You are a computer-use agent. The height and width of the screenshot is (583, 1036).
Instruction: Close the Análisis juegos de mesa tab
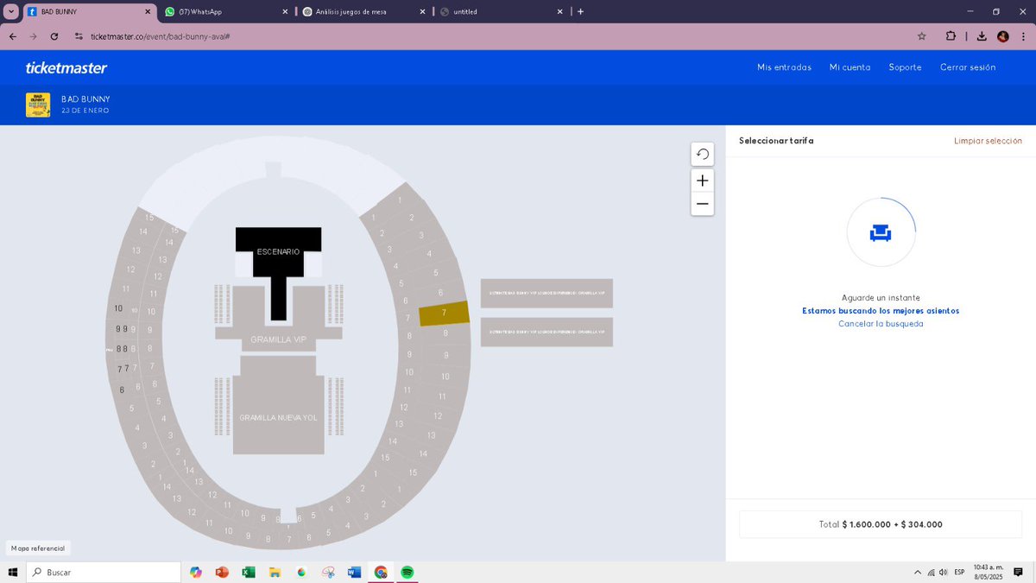pyautogui.click(x=422, y=11)
